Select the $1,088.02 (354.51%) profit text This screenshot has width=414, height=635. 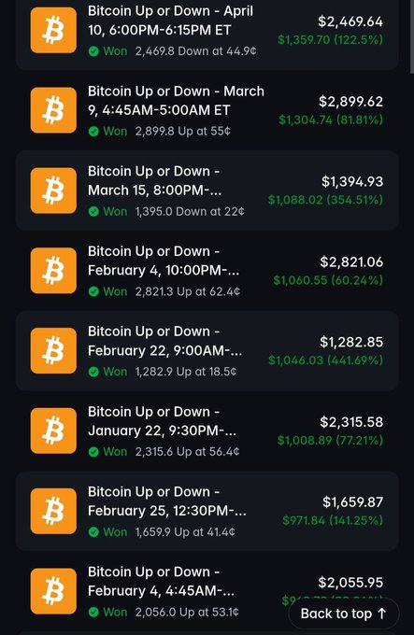[x=325, y=200]
